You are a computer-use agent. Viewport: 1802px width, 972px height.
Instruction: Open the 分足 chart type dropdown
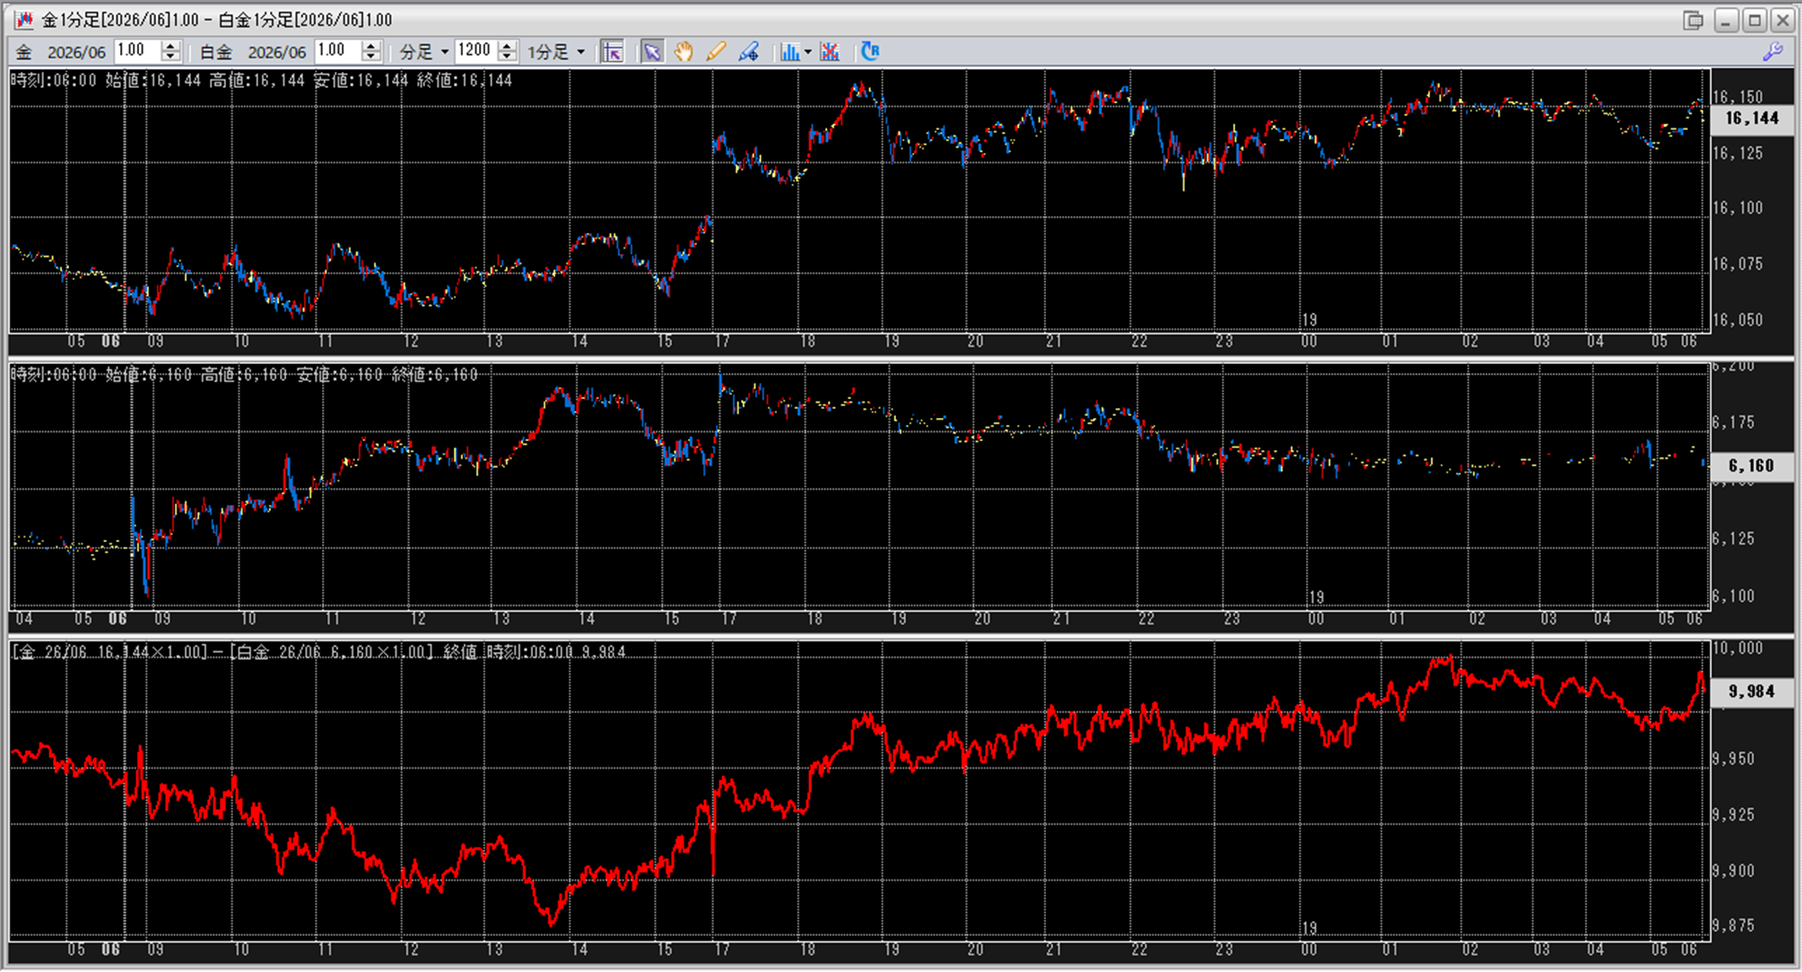click(444, 52)
